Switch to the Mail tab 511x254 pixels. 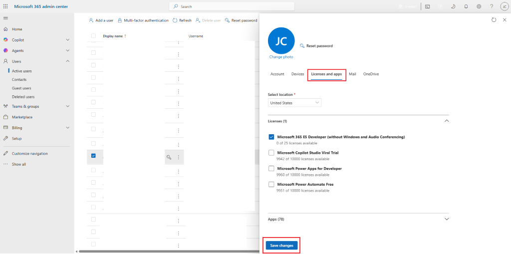pos(352,74)
